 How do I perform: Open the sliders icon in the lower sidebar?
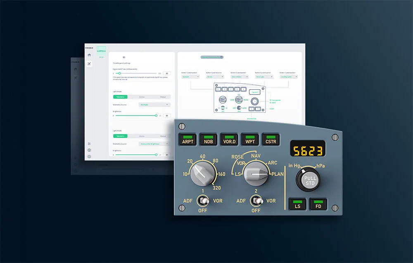pyautogui.click(x=89, y=144)
